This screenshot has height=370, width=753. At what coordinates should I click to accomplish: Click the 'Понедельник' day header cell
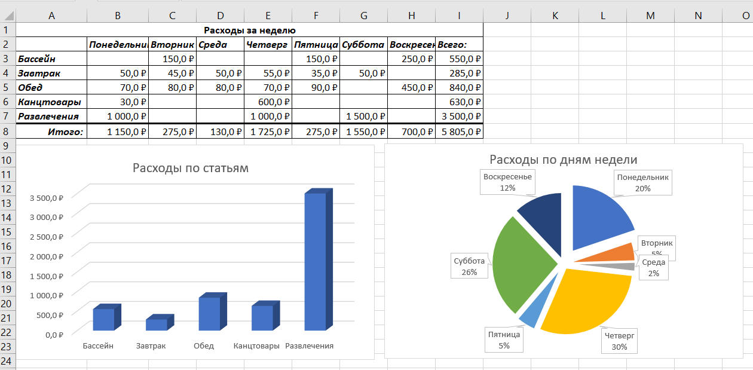[x=118, y=44]
